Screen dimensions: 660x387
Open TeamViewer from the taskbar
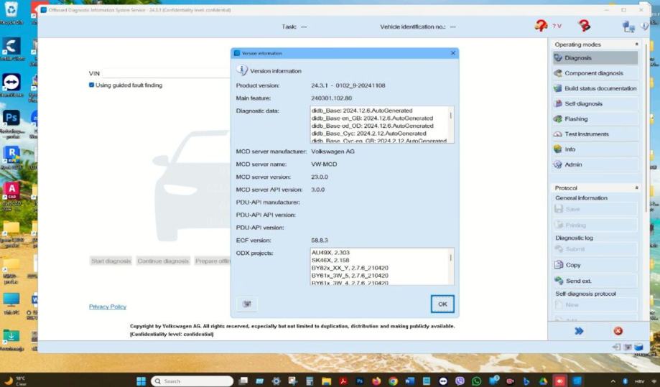click(x=443, y=381)
